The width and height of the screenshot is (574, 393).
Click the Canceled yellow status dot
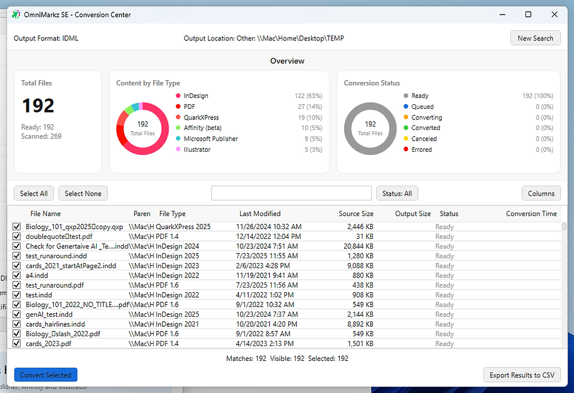click(406, 138)
